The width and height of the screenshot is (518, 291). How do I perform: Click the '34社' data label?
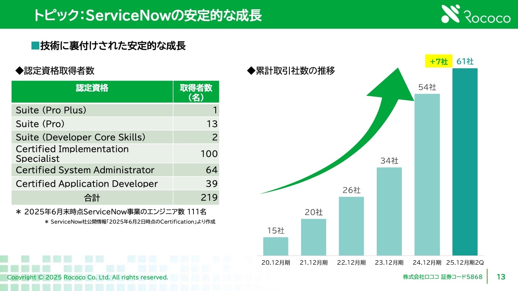coord(389,160)
